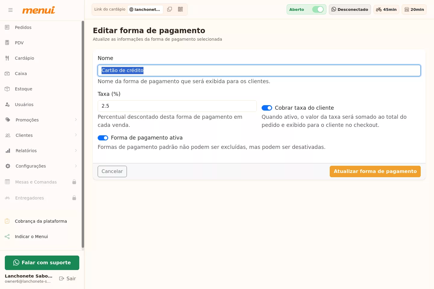The image size is (434, 289).
Task: Click the Nome input with Cartão de crédito
Action: (x=259, y=71)
